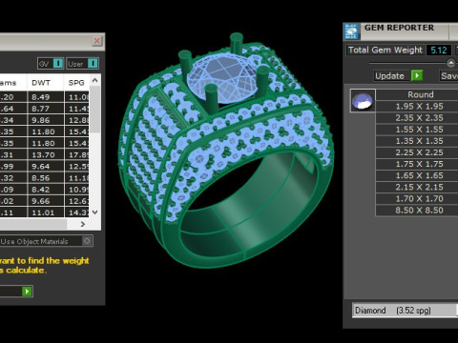The image size is (458, 343).
Task: Click the DWT value 9.86
Action: coord(46,120)
